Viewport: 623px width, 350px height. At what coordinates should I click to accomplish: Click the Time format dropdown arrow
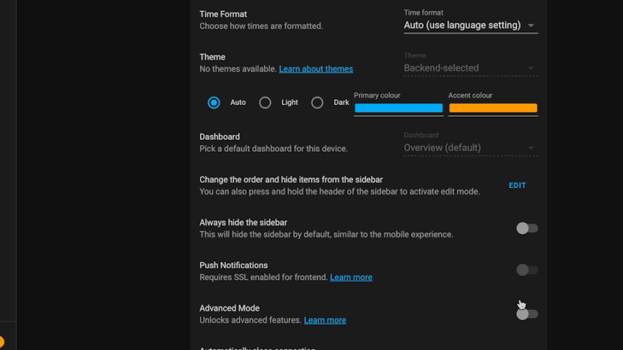coord(531,26)
